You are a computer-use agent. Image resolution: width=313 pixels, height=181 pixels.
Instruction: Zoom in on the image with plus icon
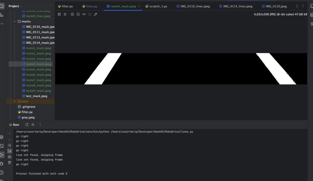[72, 14]
